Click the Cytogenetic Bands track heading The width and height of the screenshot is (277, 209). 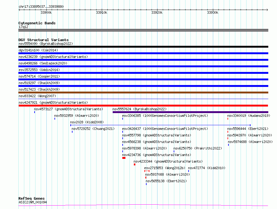[37, 23]
